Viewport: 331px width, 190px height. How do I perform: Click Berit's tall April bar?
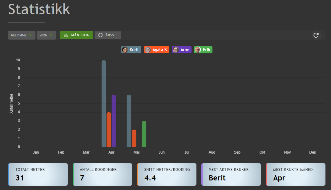coord(104,105)
